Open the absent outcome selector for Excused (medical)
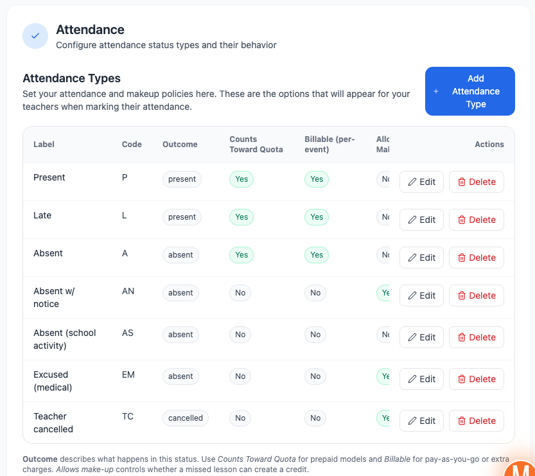The width and height of the screenshot is (535, 476). pyautogui.click(x=180, y=376)
